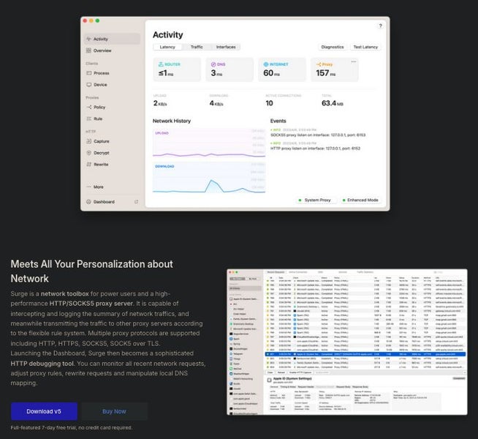Click the Upload network history graph
Image resolution: width=478 pixels, height=439 pixels.
(x=209, y=143)
